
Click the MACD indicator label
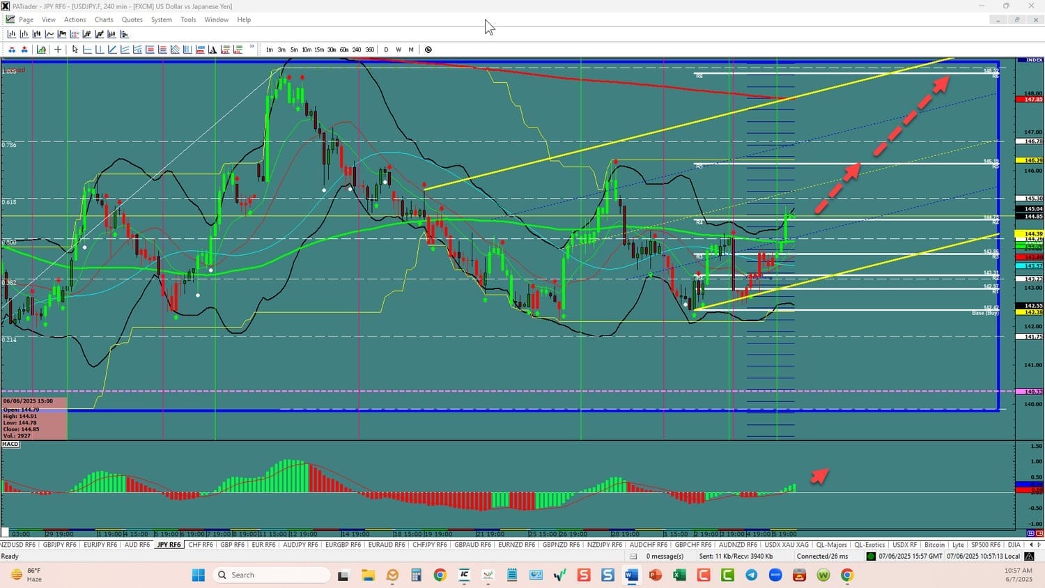coord(10,444)
